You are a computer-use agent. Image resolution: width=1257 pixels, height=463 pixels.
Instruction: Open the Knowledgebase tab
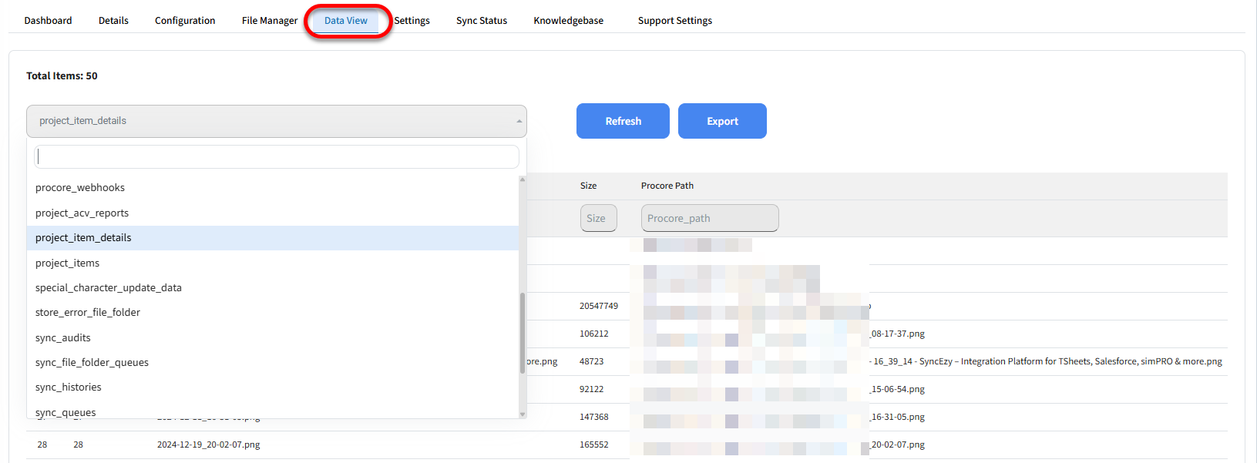tap(569, 21)
